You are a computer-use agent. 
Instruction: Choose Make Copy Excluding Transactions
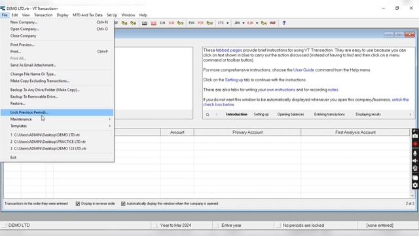tap(57, 81)
